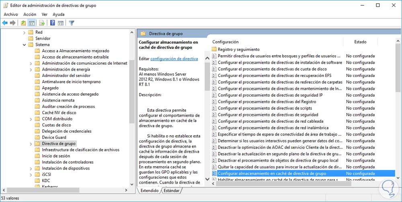Click policy icon for recuperación EFS setting

tap(214, 75)
